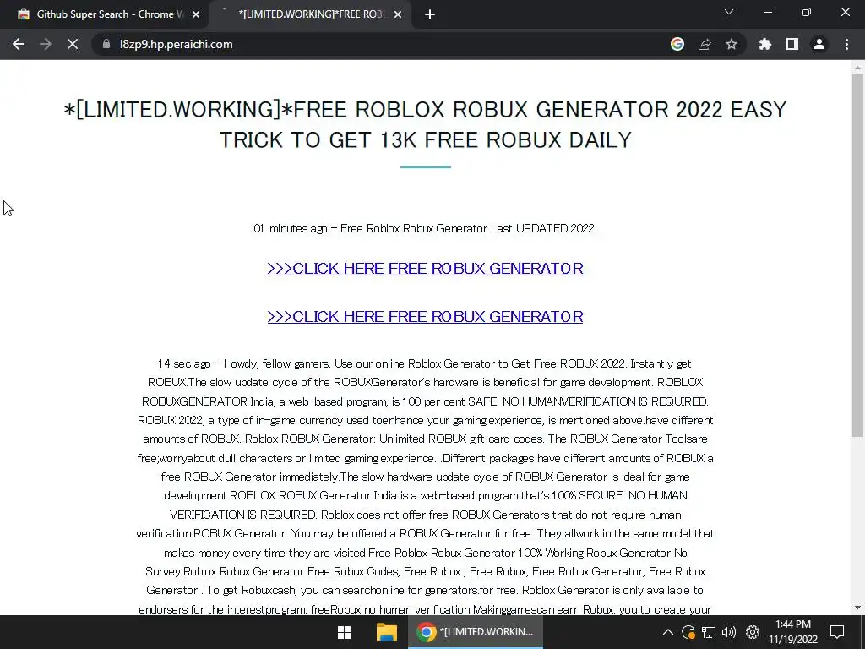Restore down the Chrome window

[x=807, y=12]
